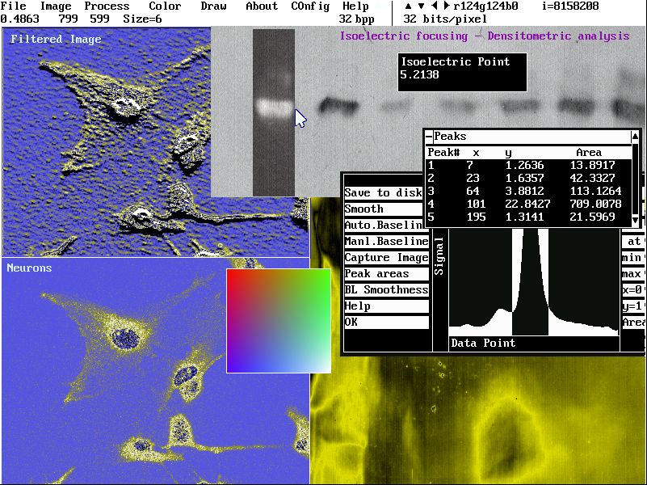This screenshot has height=485, width=647.
Task: Select peak row with area 21.5969
Action: tap(528, 217)
